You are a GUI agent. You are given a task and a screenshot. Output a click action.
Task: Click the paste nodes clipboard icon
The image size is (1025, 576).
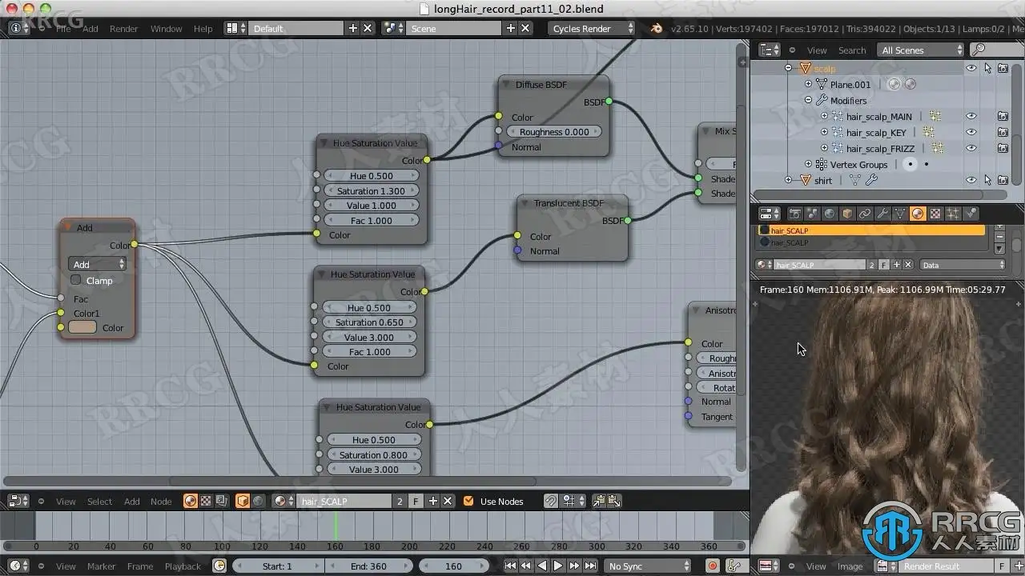(x=614, y=501)
